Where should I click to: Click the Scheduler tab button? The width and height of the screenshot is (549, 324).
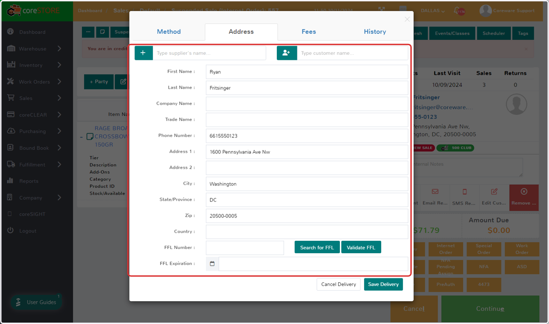494,33
